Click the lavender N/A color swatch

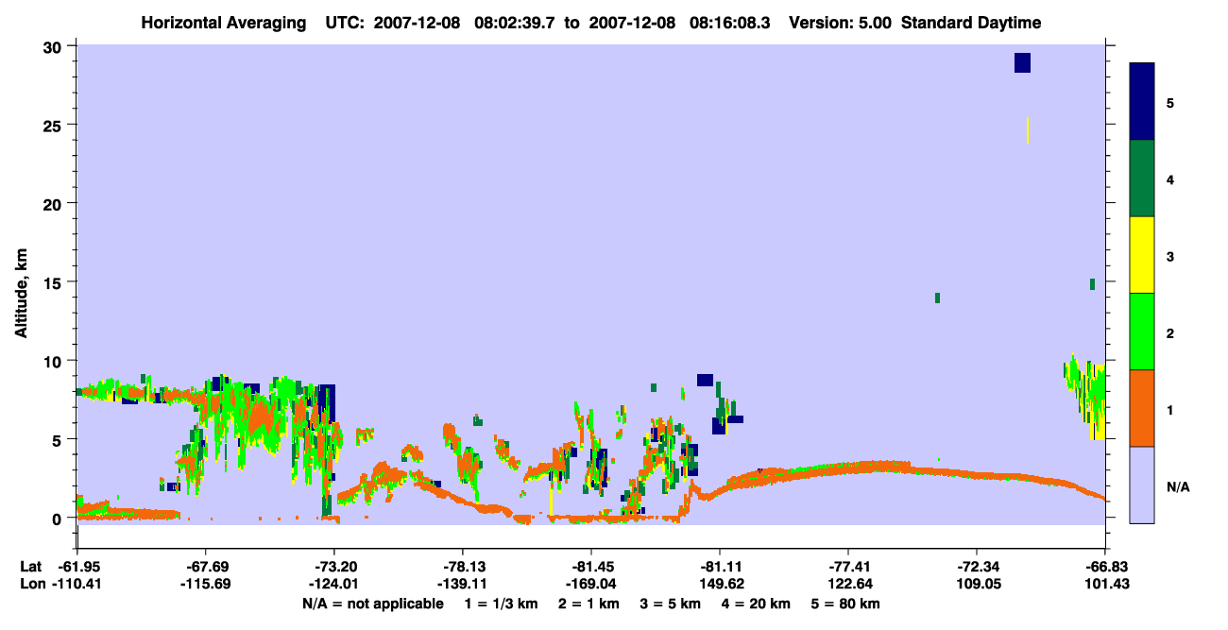tap(1142, 485)
